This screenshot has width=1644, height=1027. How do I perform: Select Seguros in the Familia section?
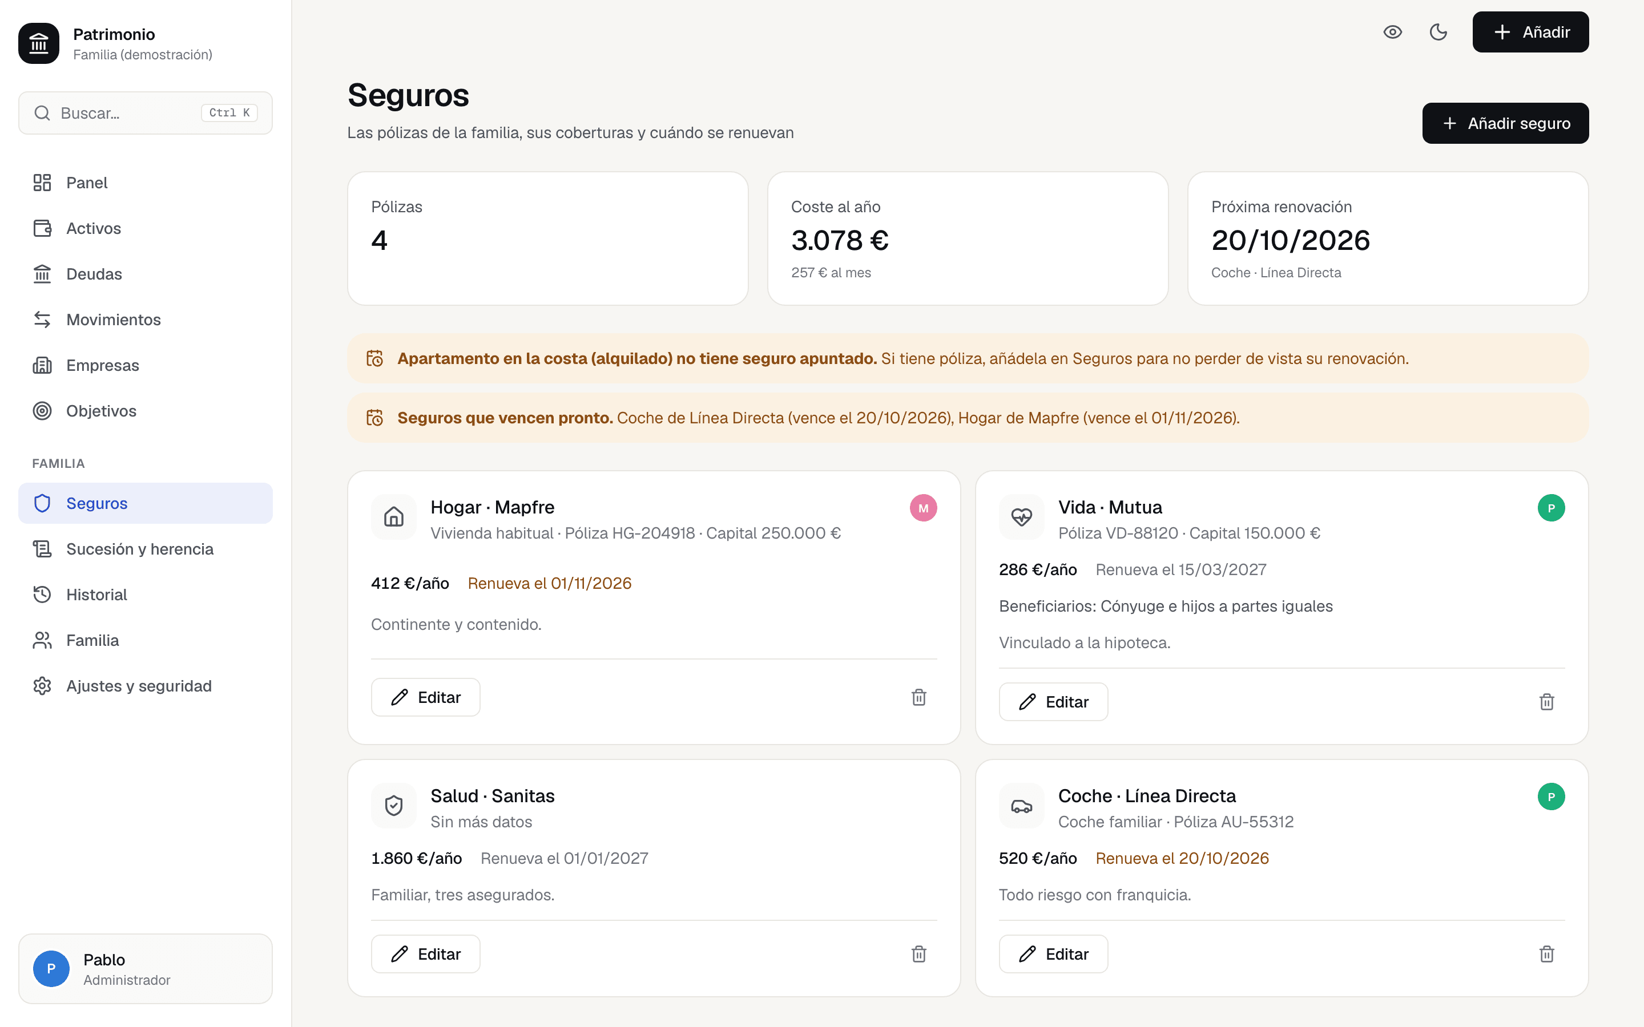(146, 503)
